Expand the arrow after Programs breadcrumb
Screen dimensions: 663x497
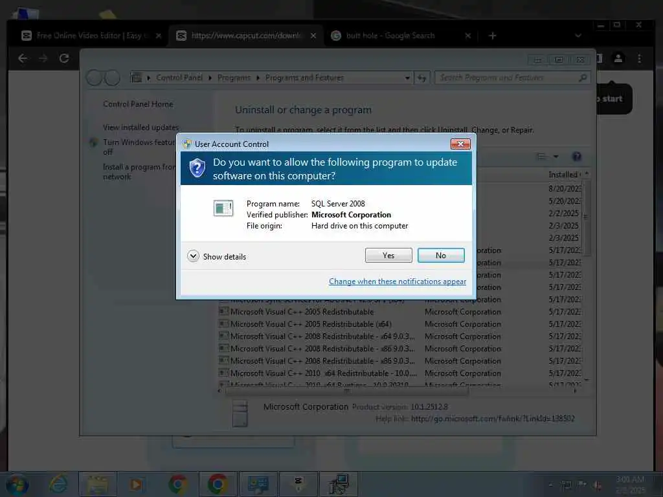pos(258,78)
